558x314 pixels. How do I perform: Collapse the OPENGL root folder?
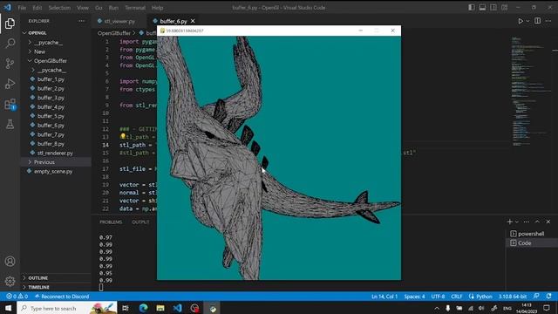[37, 33]
